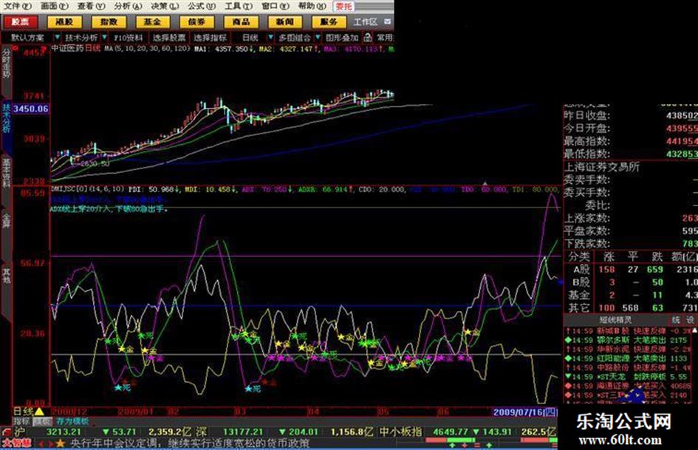Click the star icon in news ticker
This screenshot has width=698, height=450.
click(61, 443)
